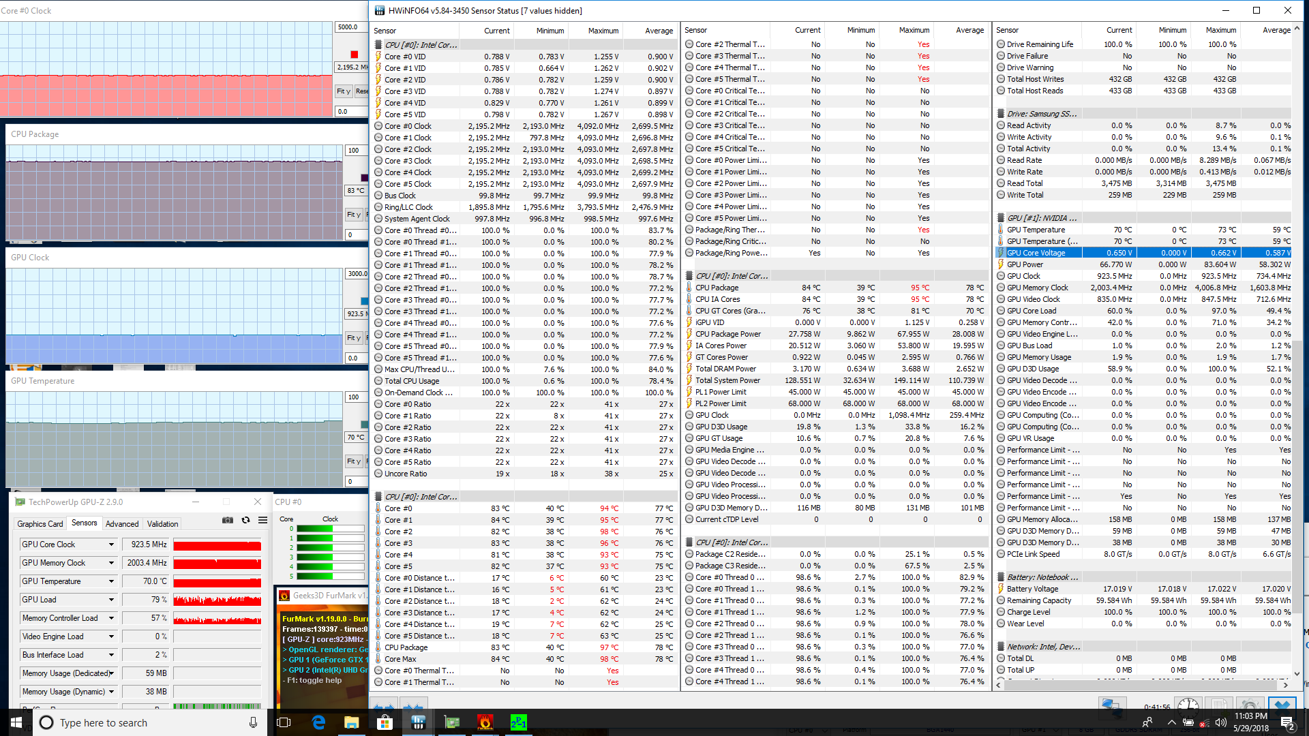The height and width of the screenshot is (736, 1309).
Task: Open the GPU Core Clock dropdown
Action: [111, 545]
